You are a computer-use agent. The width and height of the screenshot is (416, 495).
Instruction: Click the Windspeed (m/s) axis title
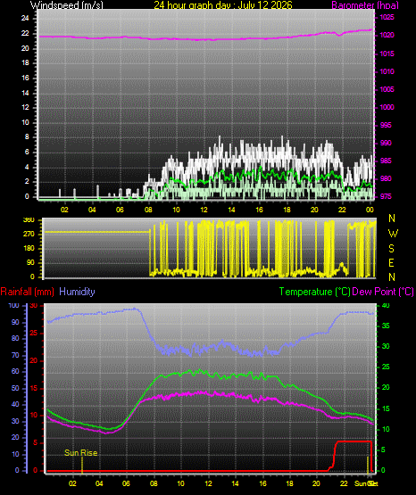(x=67, y=5)
